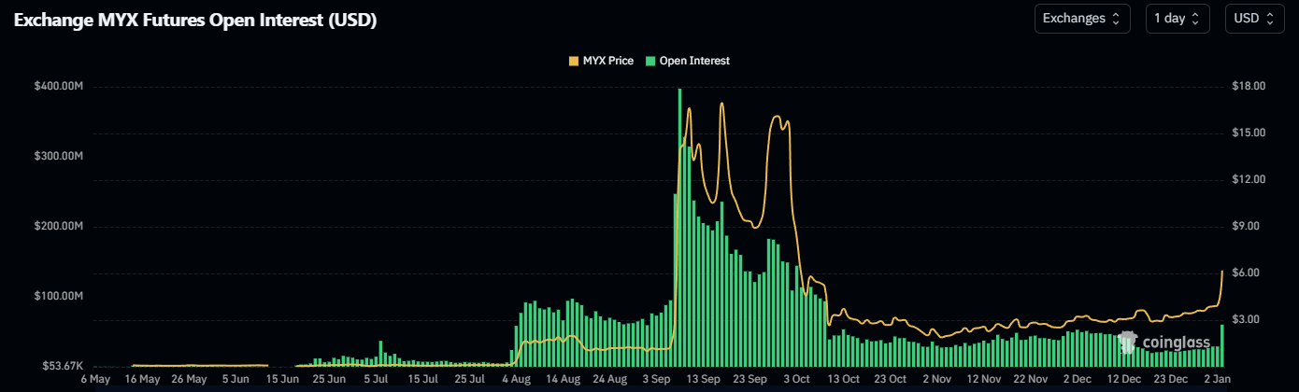Click the 22 Nov date label

point(1029,381)
